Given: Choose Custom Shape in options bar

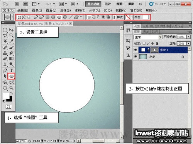Looking at the screenshot, I should pos(76,17).
